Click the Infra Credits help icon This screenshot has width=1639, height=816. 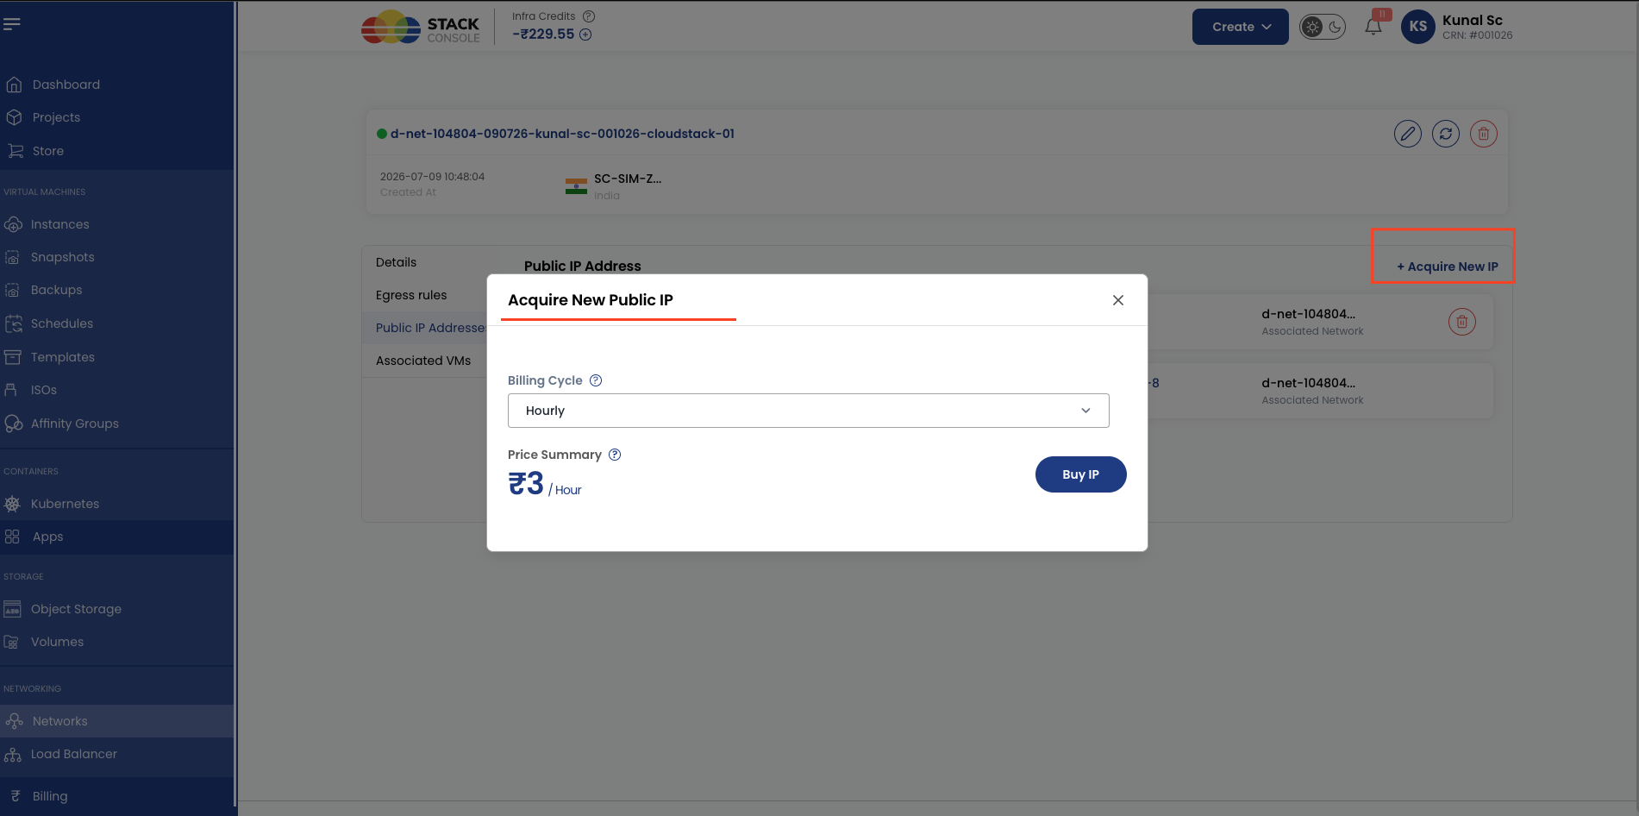(x=589, y=16)
